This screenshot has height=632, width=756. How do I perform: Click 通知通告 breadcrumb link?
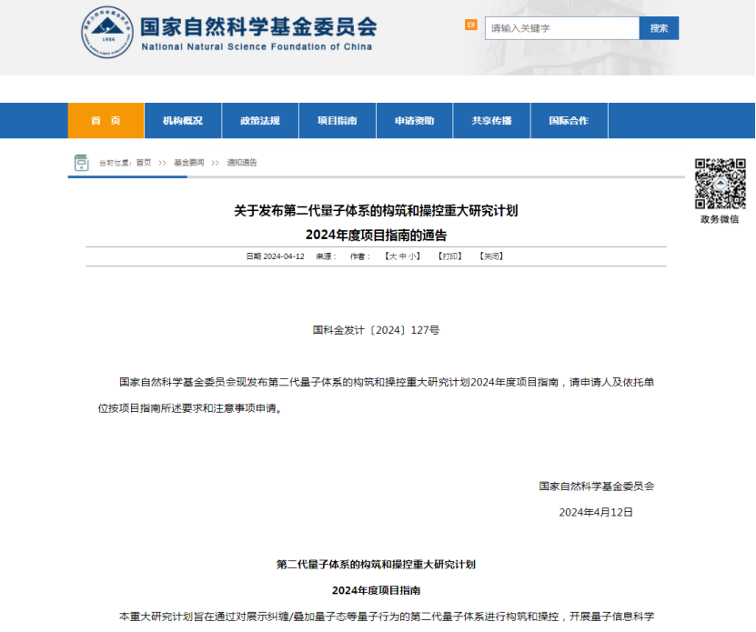(x=242, y=163)
